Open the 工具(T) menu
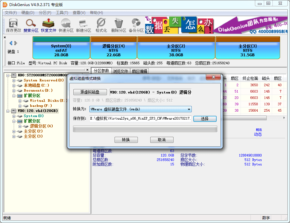Screen dimensions: 290x223 [x=62, y=13]
